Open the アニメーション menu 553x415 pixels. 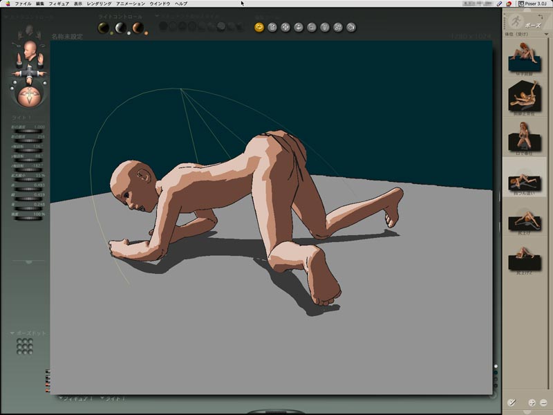click(x=130, y=3)
